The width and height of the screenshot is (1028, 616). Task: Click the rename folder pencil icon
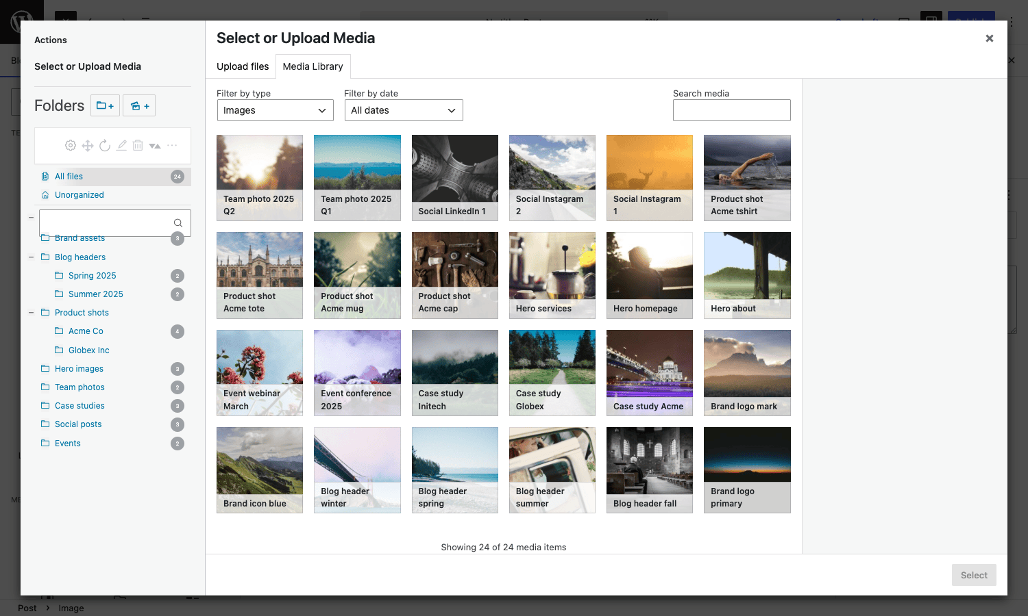[121, 145]
